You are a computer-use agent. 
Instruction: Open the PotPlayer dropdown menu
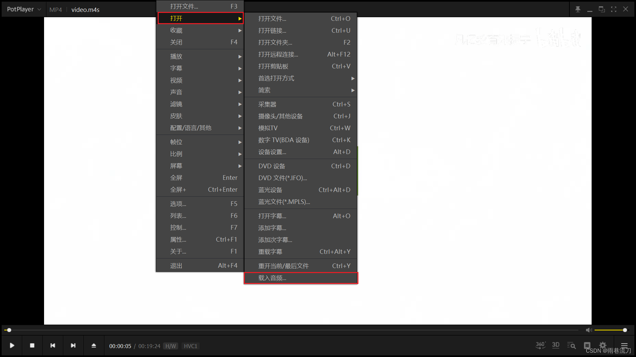(24, 9)
